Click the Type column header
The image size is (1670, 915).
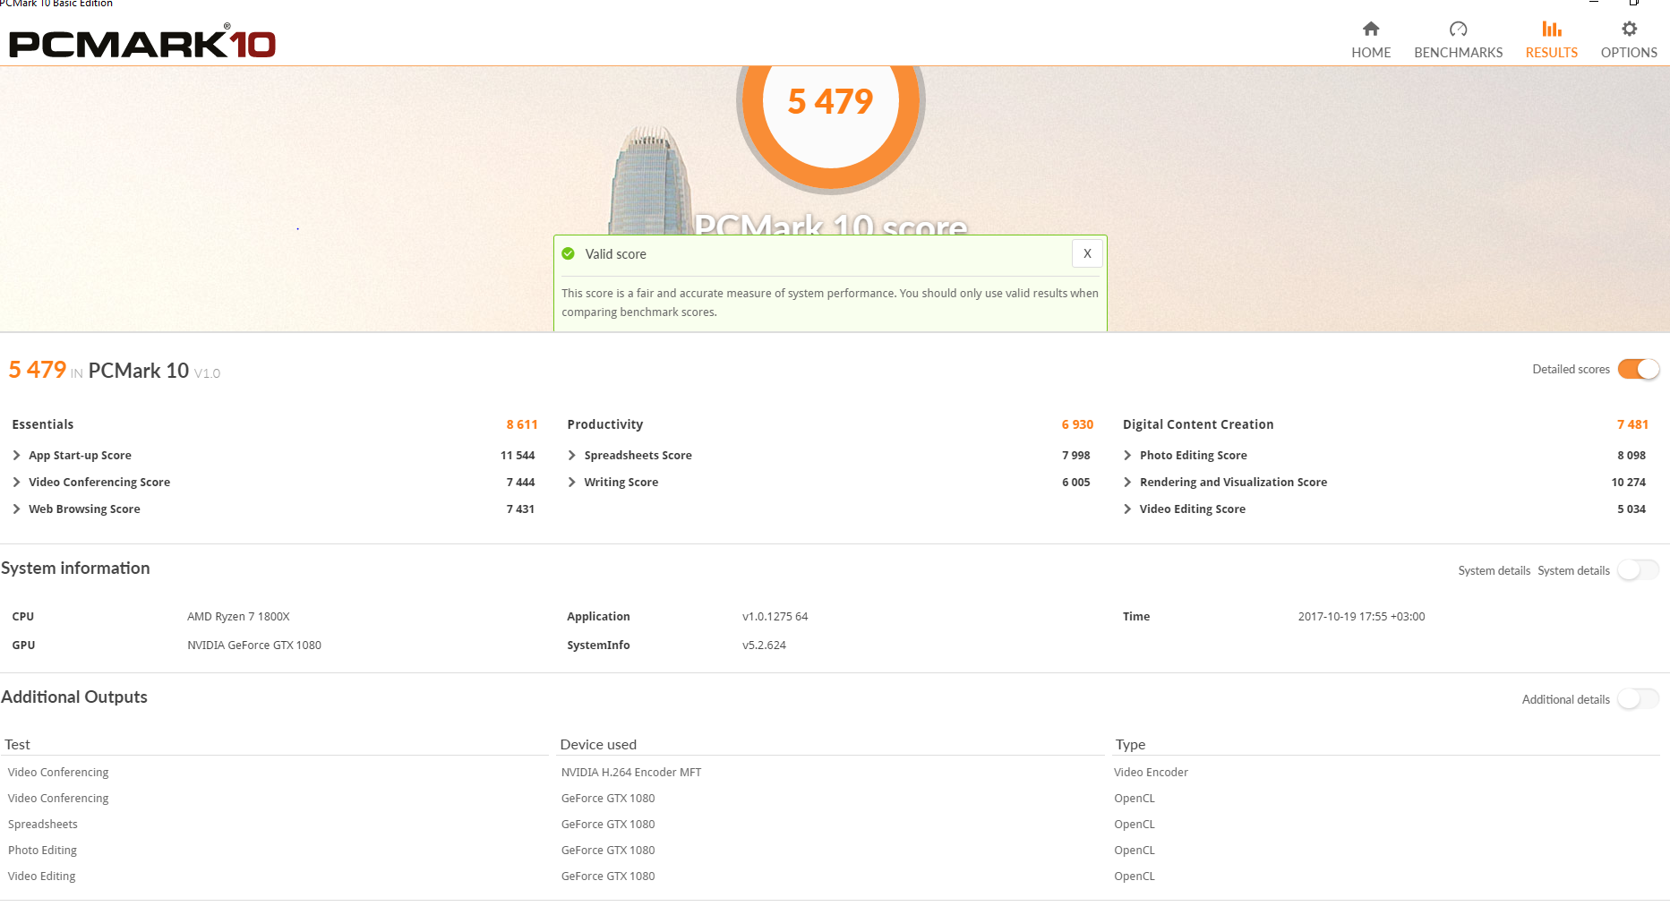tap(1130, 745)
